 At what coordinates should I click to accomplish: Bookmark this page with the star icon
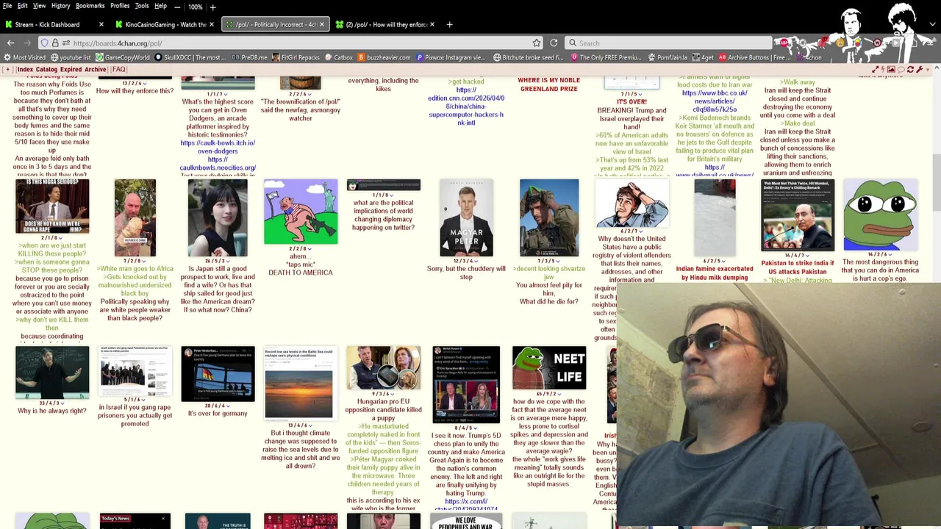(x=537, y=43)
